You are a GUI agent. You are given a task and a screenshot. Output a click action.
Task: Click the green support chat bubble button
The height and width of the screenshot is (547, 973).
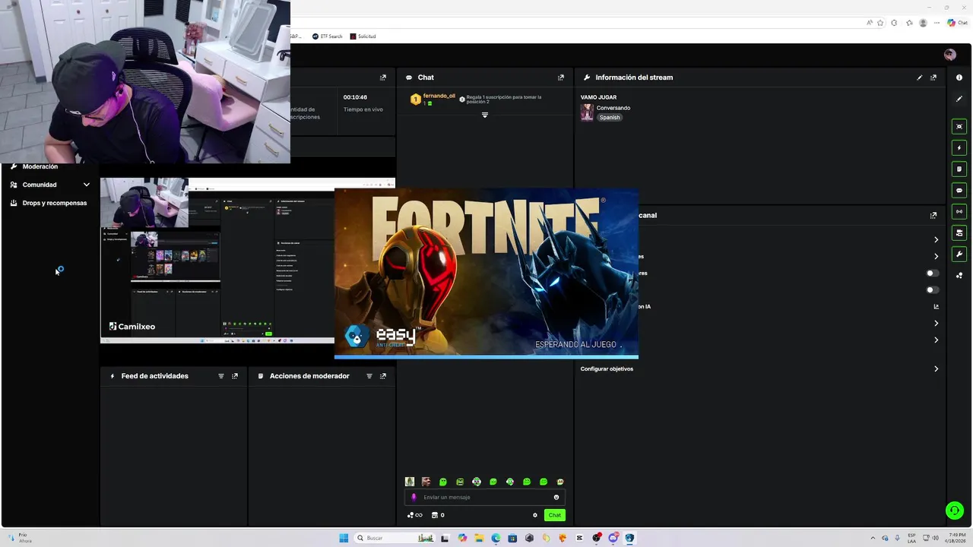955,511
